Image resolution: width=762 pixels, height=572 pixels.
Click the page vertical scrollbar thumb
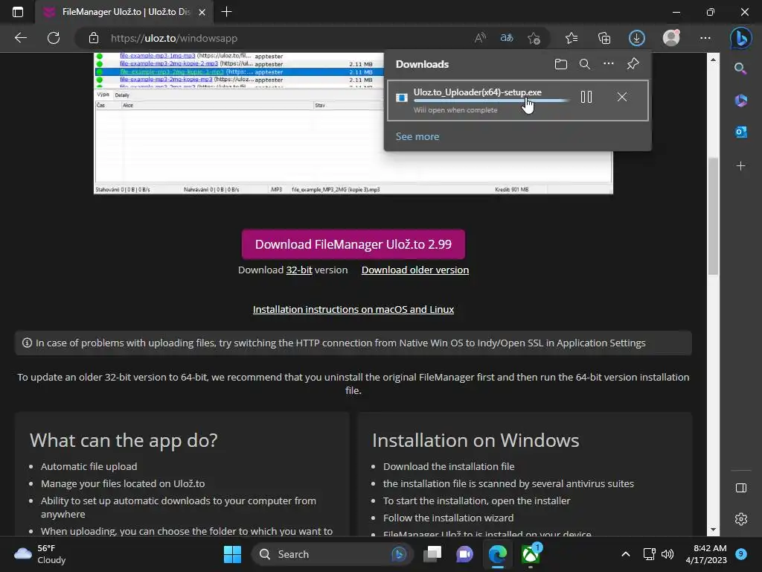click(713, 217)
